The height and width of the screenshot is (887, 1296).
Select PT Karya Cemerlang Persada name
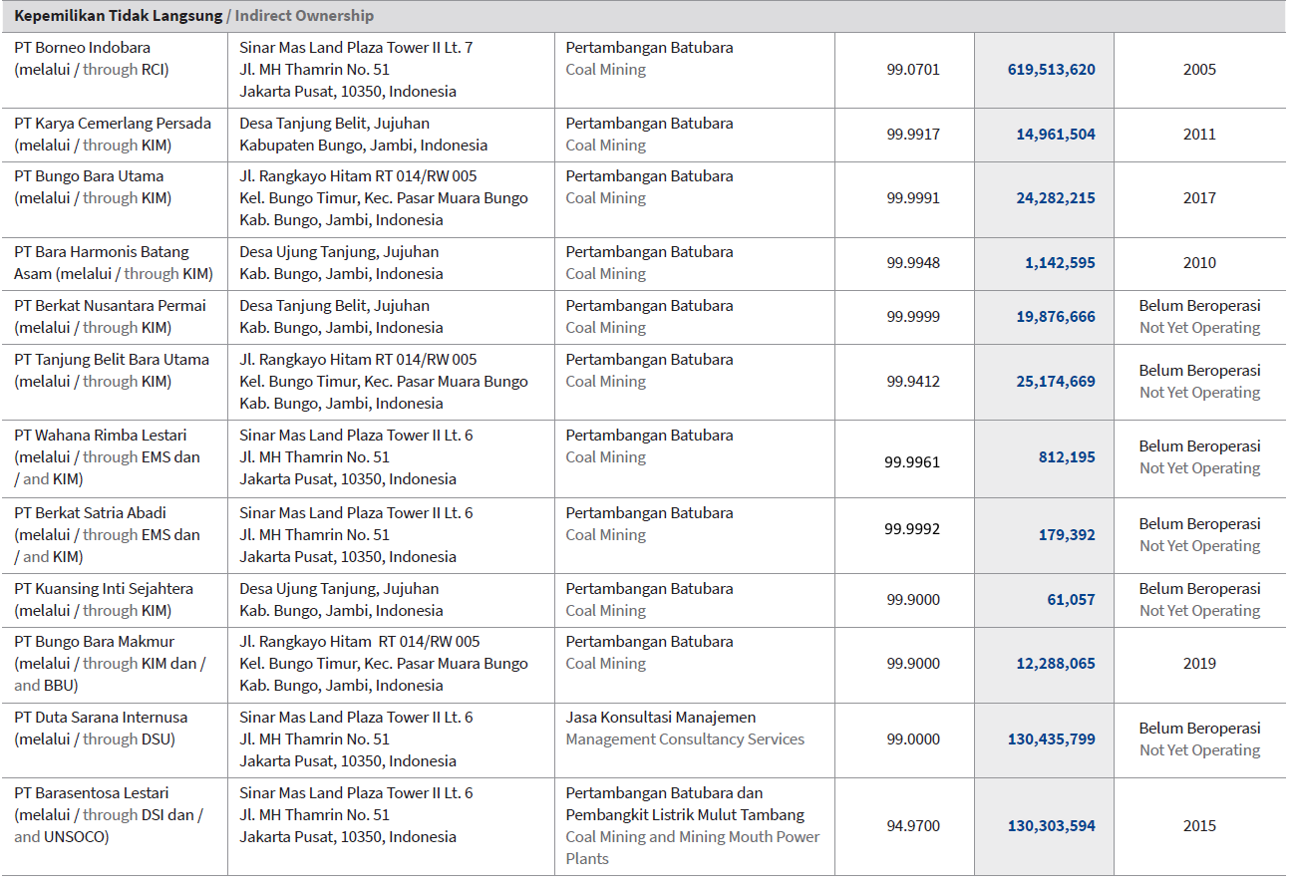pos(113,124)
